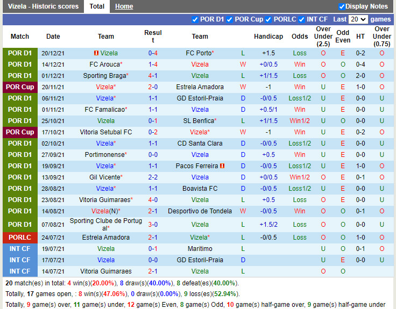Toggle the Display Notes checkbox
The height and width of the screenshot is (309, 396).
[x=342, y=6]
